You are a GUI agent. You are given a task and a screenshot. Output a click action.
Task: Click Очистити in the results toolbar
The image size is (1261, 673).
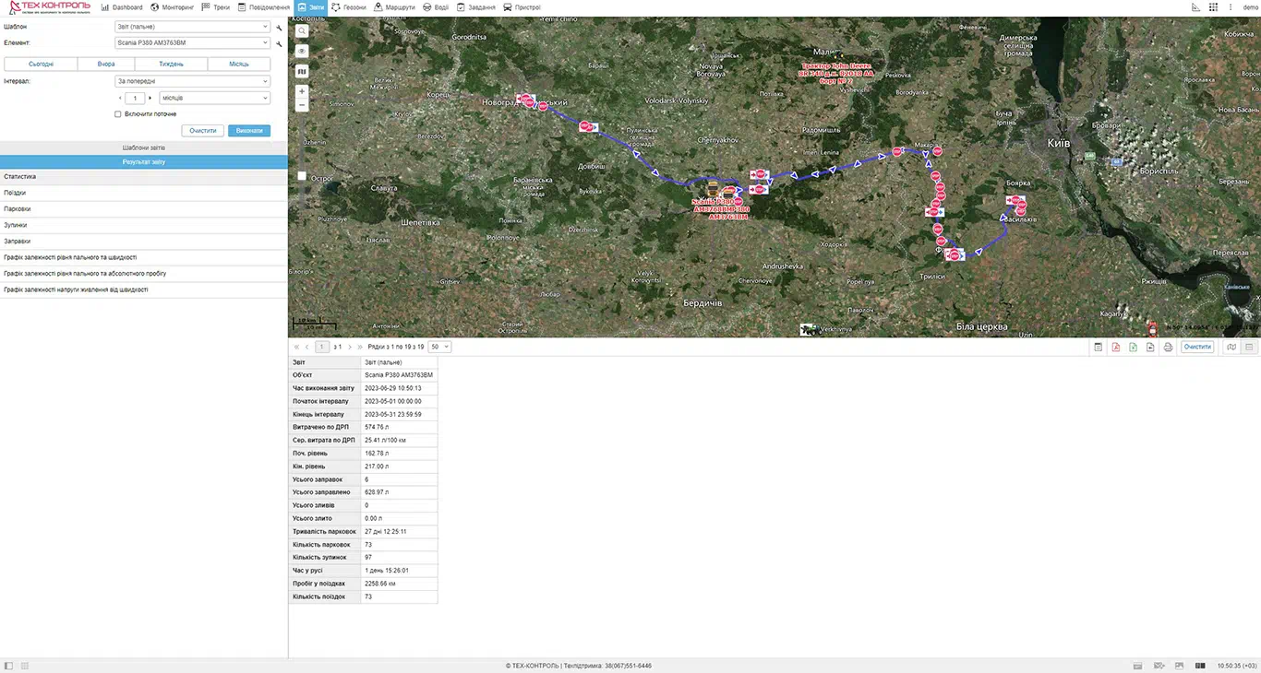point(1197,347)
